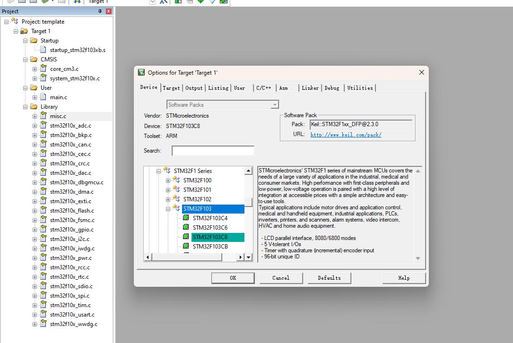This screenshot has height=343, width=513.
Task: Click the STM32F103C4 chip icon
Action: tap(186, 217)
